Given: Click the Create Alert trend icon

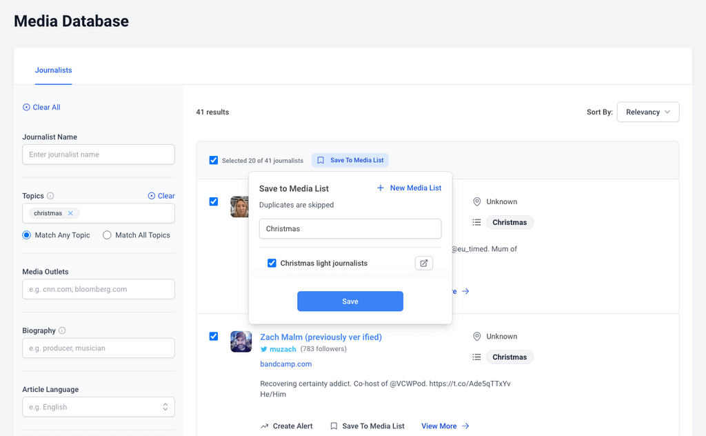Looking at the screenshot, I should tap(265, 426).
